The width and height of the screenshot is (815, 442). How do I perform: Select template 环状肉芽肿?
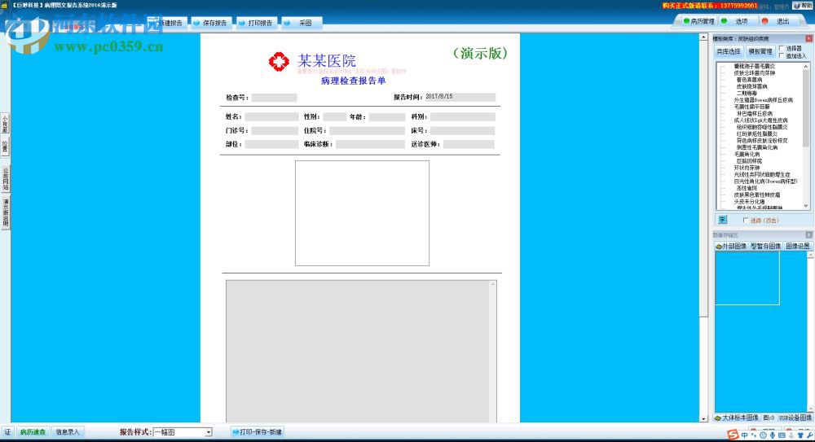747,168
